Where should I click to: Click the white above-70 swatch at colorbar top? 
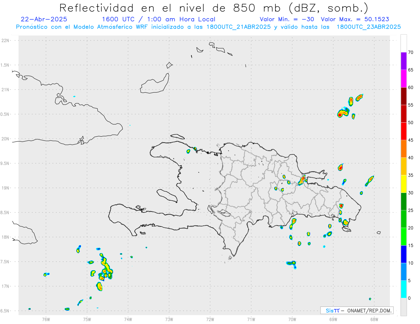point(404,44)
